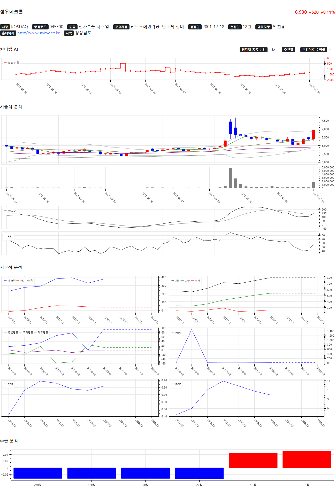
Task: Click the 매출액 legend entry
Action: pos(10,281)
